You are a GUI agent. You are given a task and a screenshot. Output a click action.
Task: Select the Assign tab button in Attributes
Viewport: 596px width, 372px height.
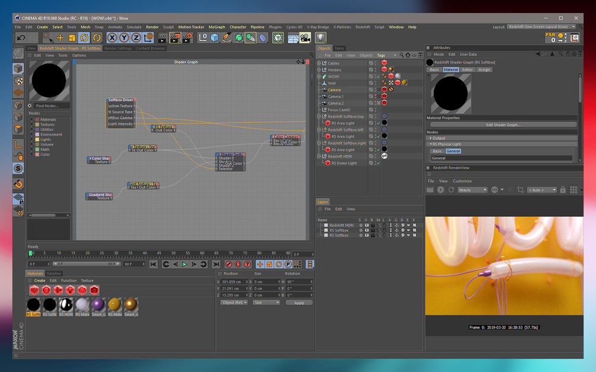(x=484, y=69)
